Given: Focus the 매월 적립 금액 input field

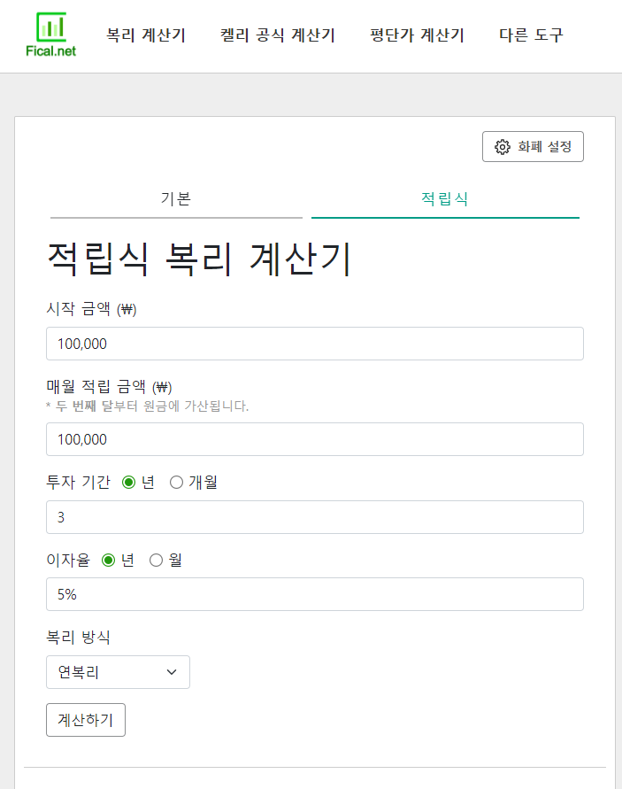Looking at the screenshot, I should click(315, 439).
